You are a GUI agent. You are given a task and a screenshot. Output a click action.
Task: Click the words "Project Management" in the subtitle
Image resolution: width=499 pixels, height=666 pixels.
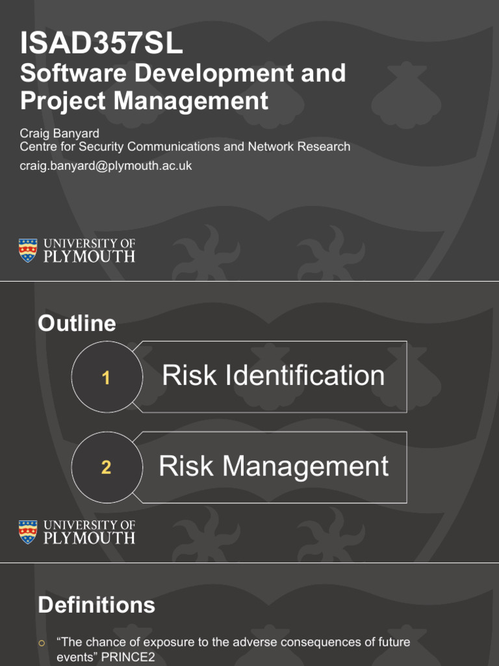coord(144,101)
